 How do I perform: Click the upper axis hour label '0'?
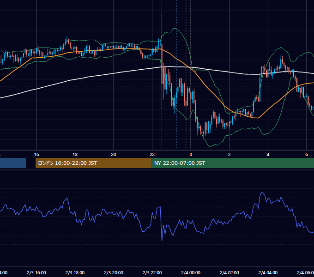[x=191, y=155]
